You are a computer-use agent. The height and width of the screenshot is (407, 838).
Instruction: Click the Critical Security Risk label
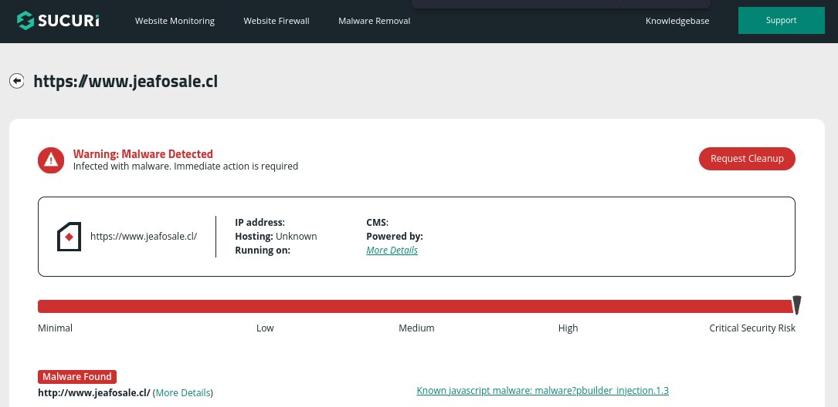752,328
